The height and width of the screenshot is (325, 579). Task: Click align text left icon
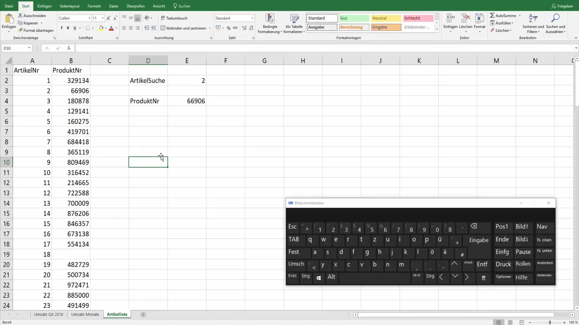[x=124, y=28]
